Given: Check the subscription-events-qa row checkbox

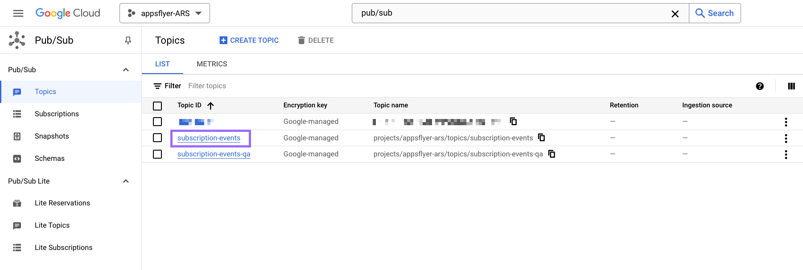Looking at the screenshot, I should (157, 154).
